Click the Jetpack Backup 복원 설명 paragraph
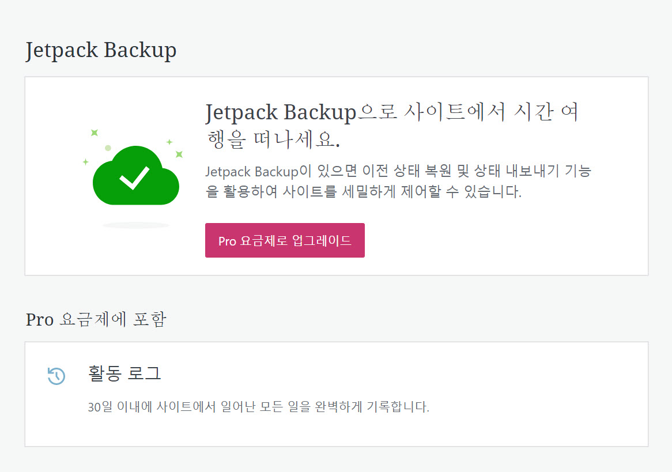This screenshot has height=472, width=672. click(x=399, y=180)
